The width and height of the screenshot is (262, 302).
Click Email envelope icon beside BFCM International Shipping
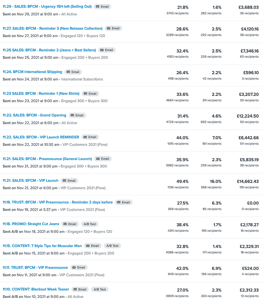pyautogui.click(x=68, y=72)
